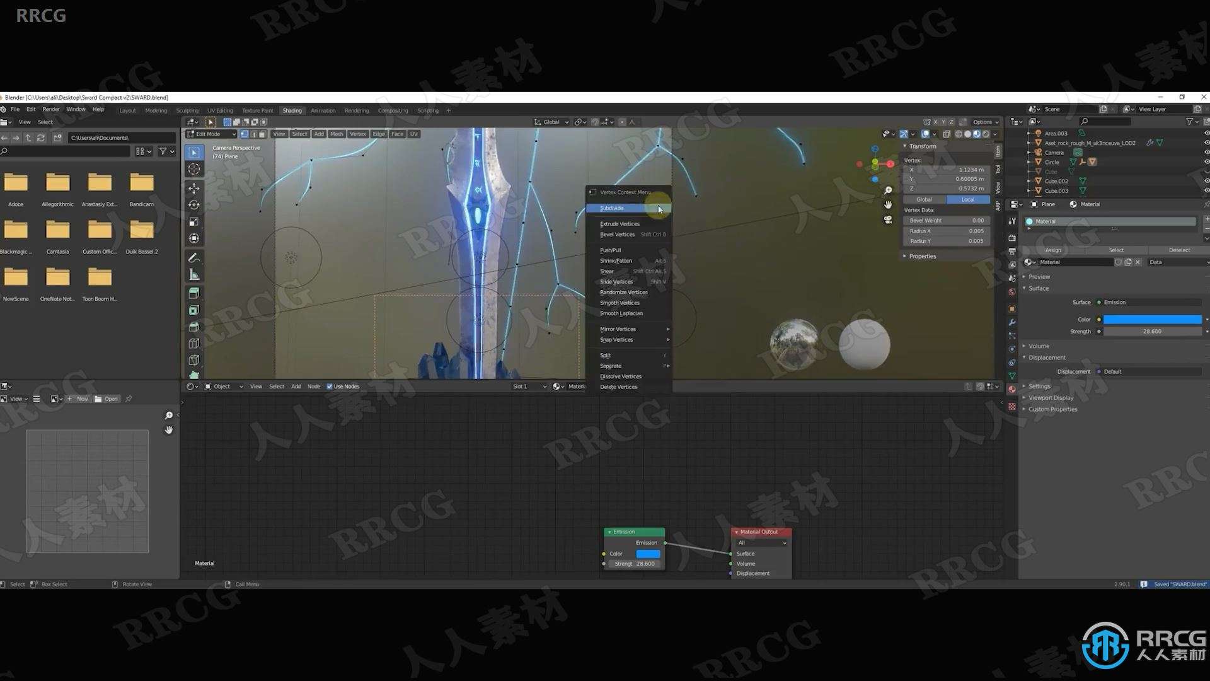Image resolution: width=1210 pixels, height=681 pixels.
Task: Go to parent directory arrow in file browser
Action: pos(28,137)
